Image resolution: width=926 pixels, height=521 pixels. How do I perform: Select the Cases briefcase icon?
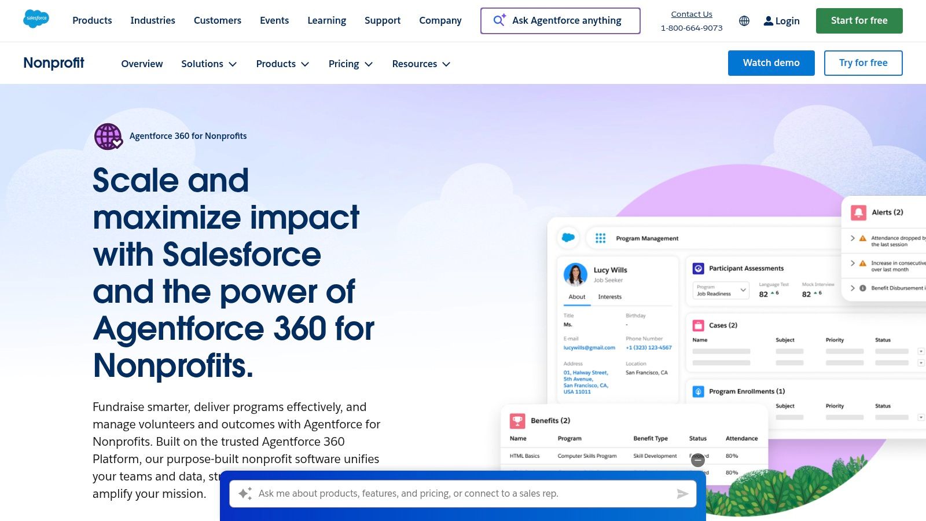tap(698, 325)
